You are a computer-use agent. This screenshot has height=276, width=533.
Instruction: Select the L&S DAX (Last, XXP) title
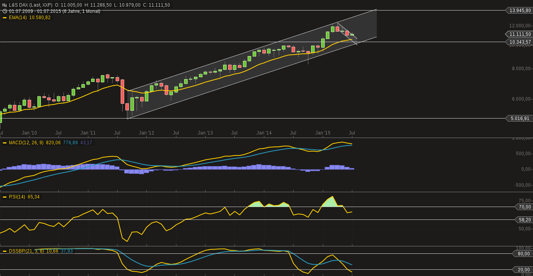(31, 5)
